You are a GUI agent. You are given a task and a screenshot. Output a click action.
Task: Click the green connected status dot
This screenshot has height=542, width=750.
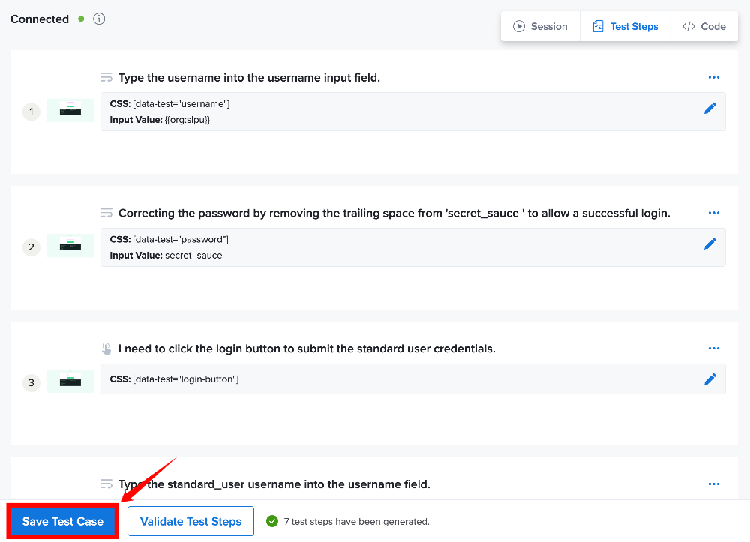81,19
